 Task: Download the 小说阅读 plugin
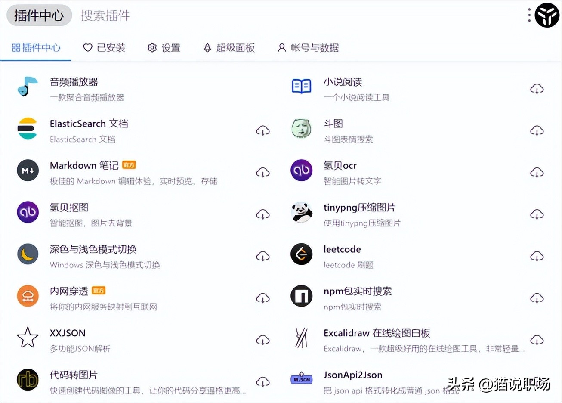click(537, 88)
